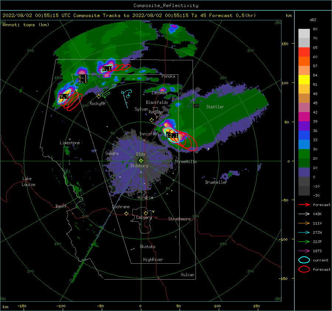Click the Airdrie town label

[x=145, y=197]
